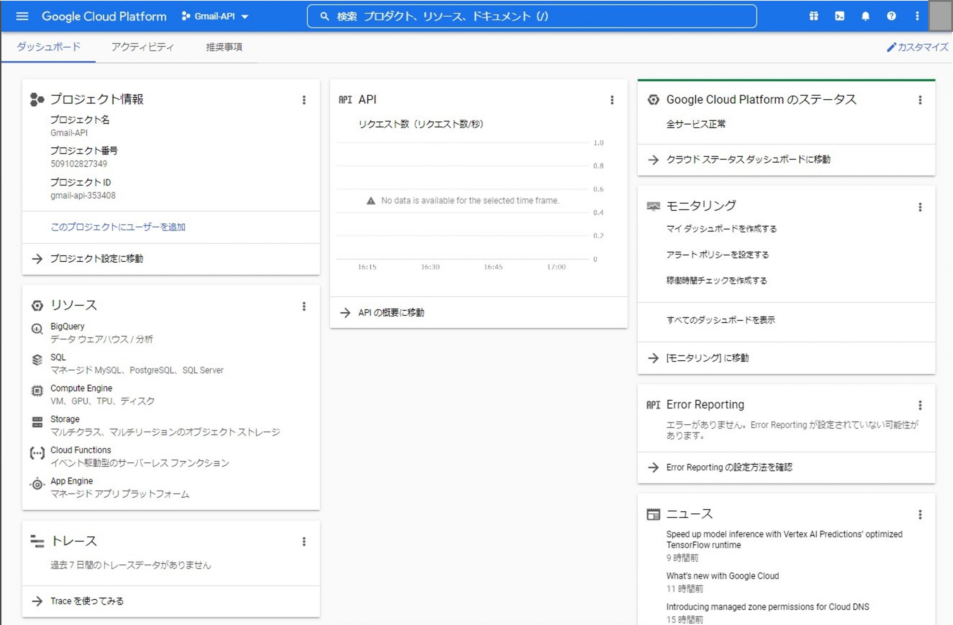
Task: Click このプロジェクトにユーザーを追加 link
Action: [118, 227]
